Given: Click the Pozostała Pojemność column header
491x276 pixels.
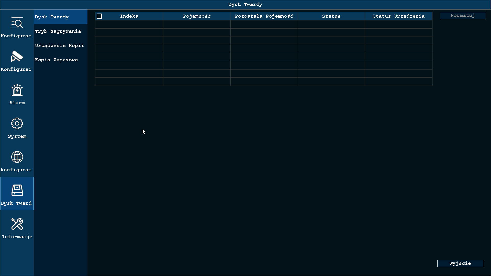Looking at the screenshot, I should pos(264,16).
